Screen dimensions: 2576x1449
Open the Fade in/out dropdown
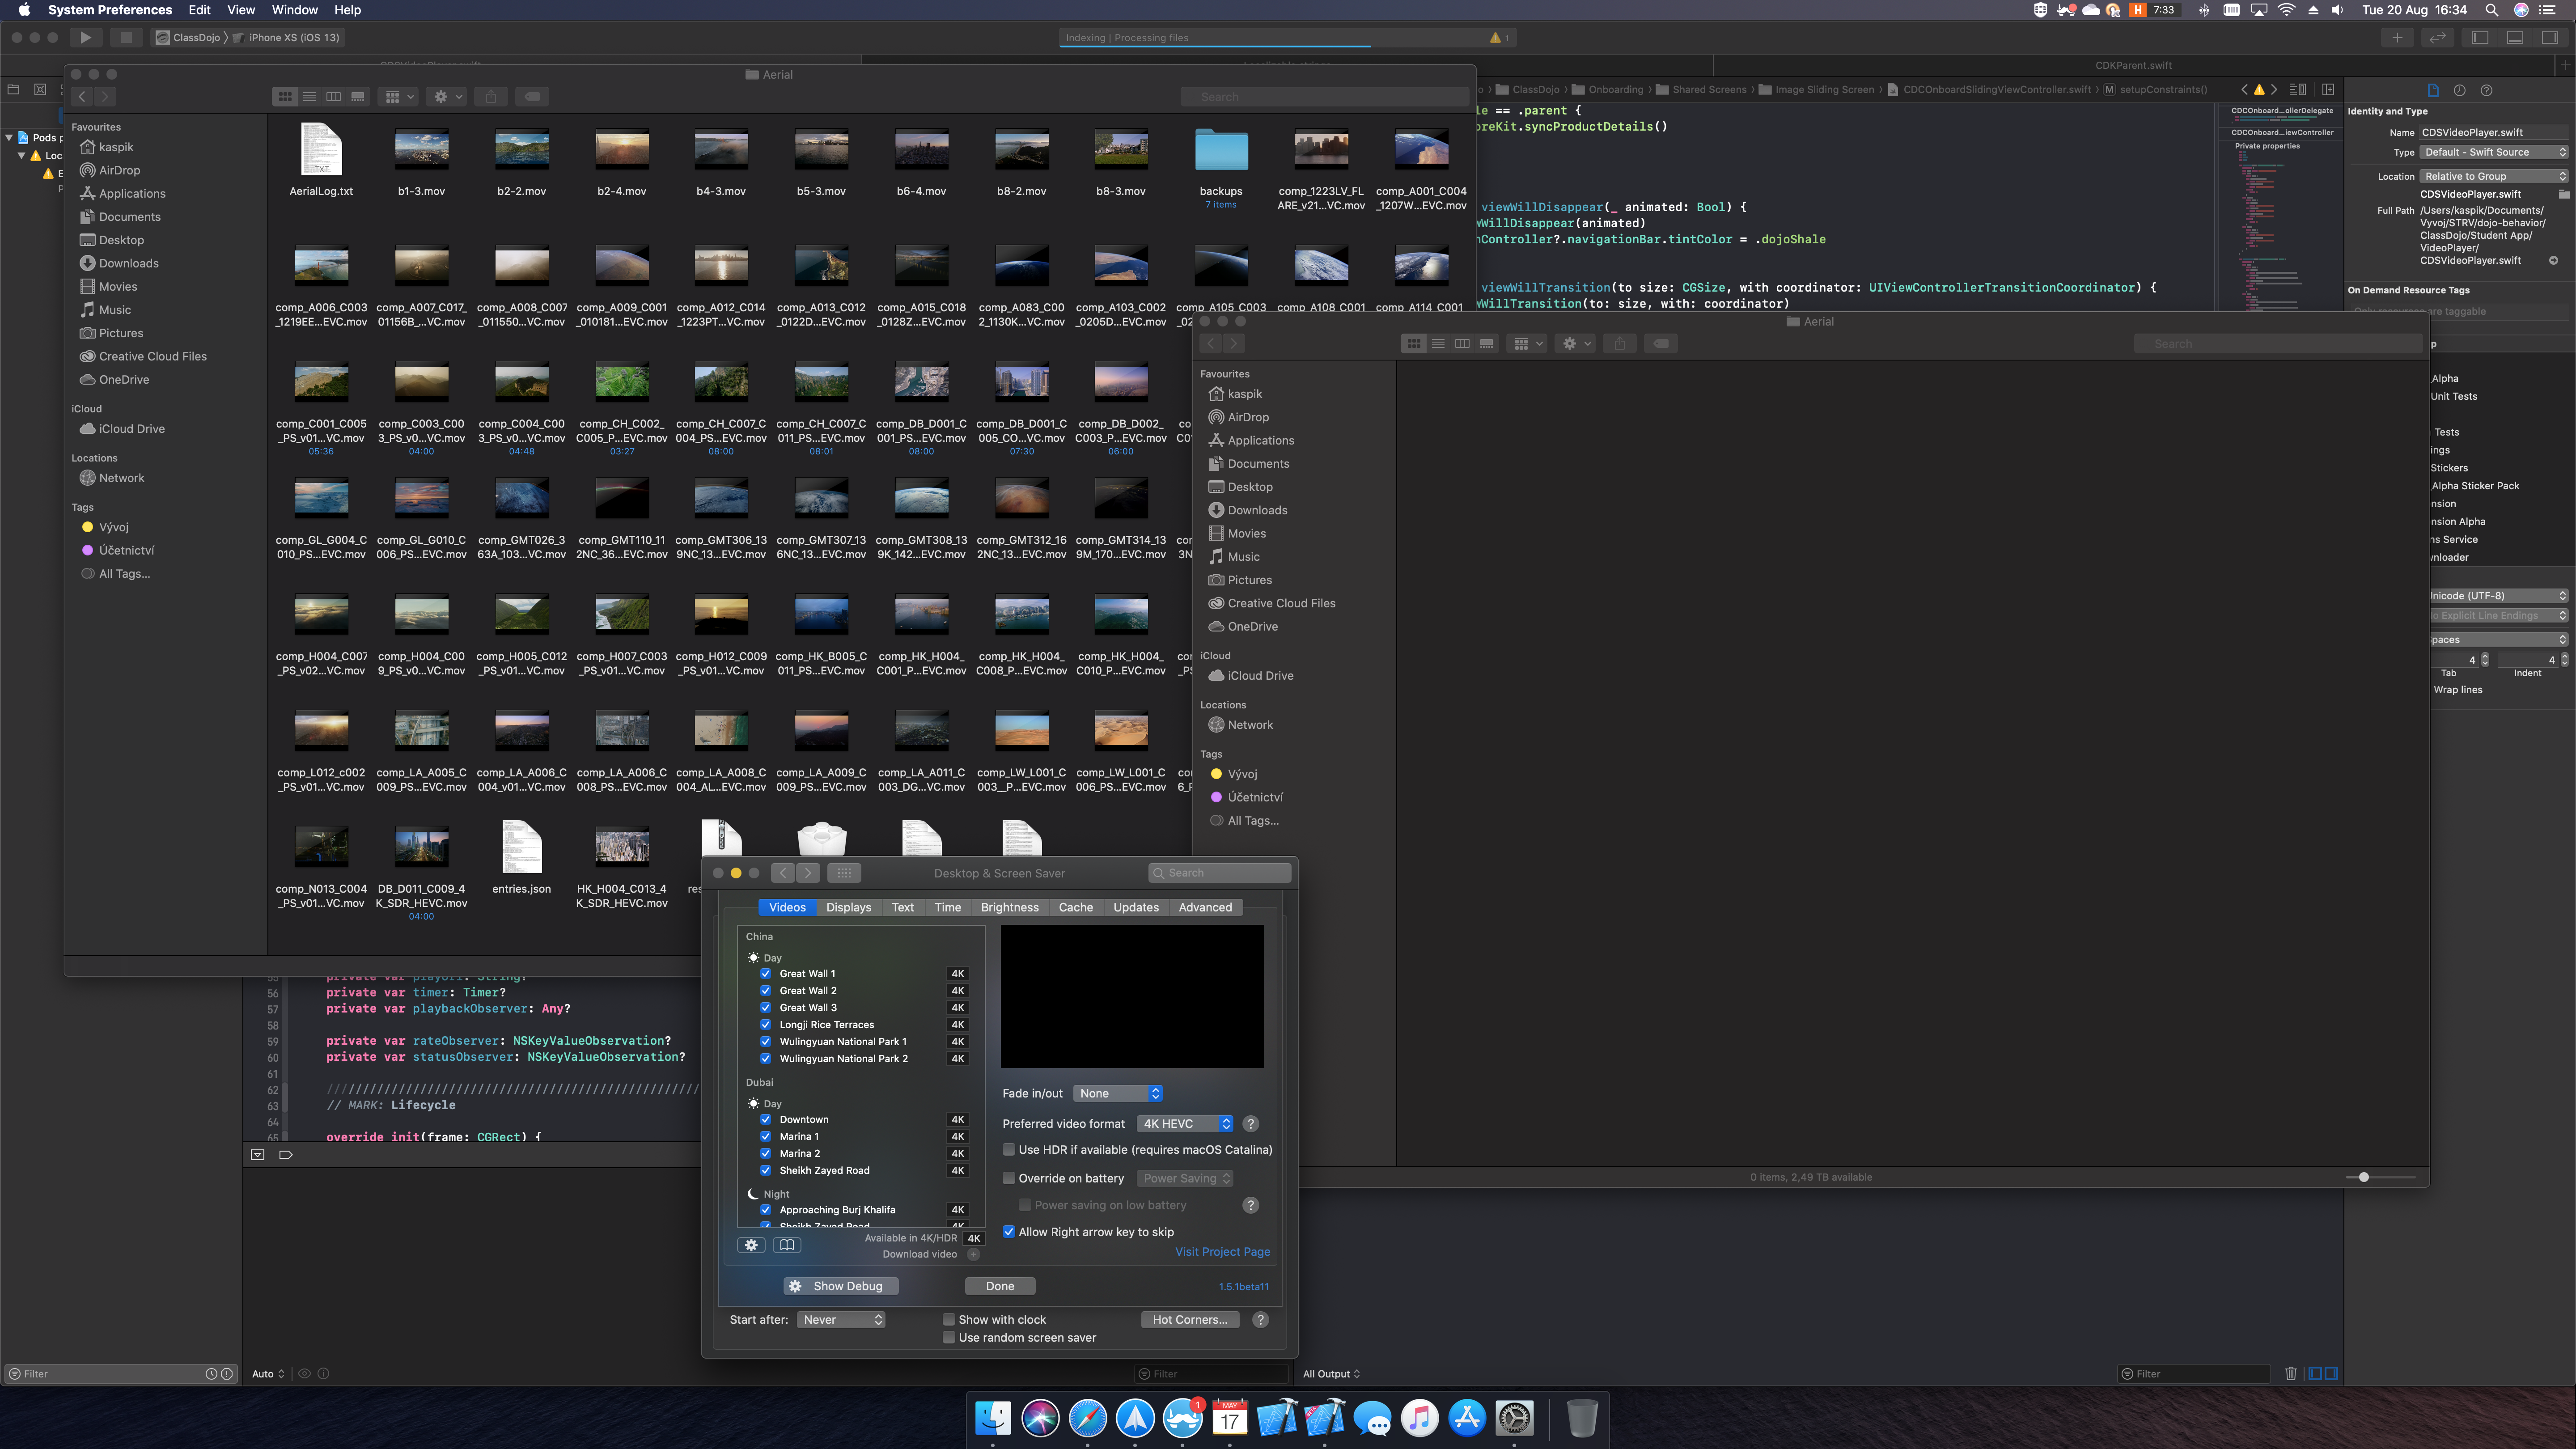click(x=1118, y=1094)
